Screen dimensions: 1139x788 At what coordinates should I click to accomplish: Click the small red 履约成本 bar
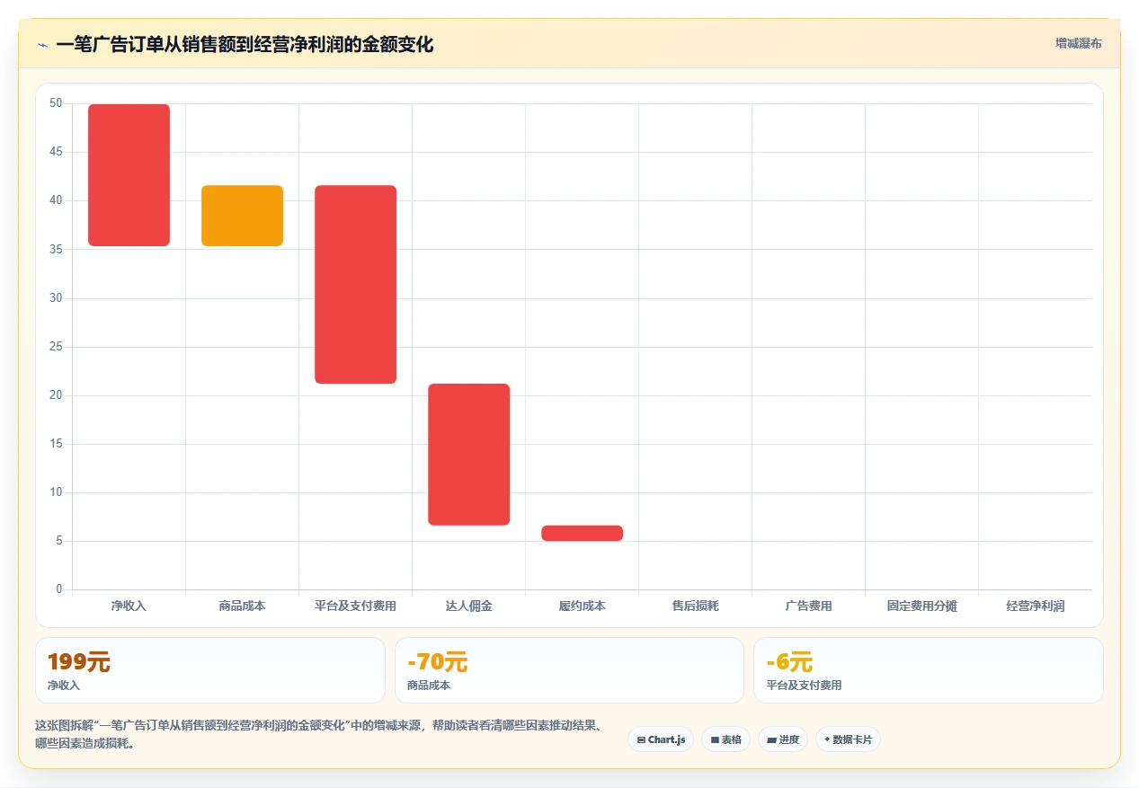tap(582, 533)
